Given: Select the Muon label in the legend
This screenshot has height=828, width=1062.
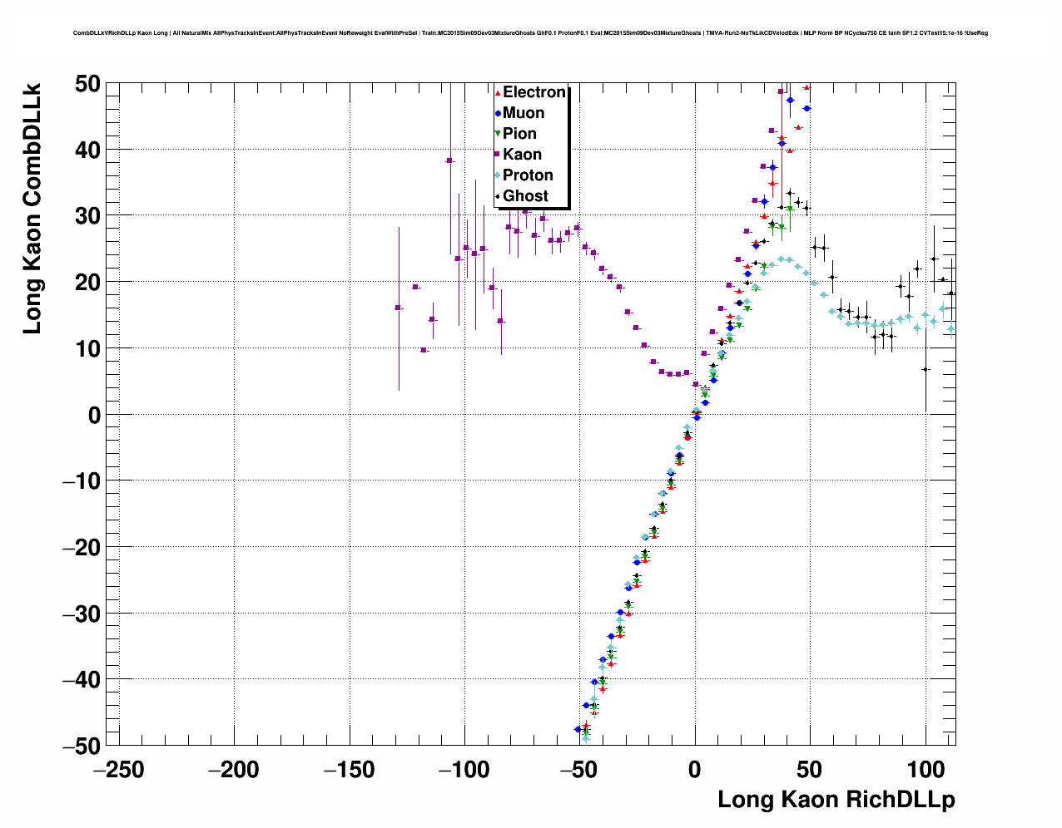Looking at the screenshot, I should 524,113.
